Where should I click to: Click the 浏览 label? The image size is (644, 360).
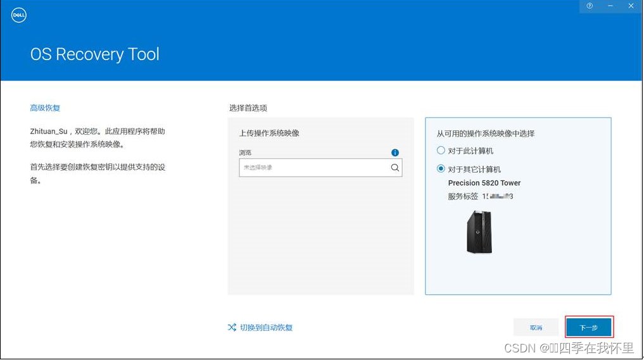pos(245,152)
